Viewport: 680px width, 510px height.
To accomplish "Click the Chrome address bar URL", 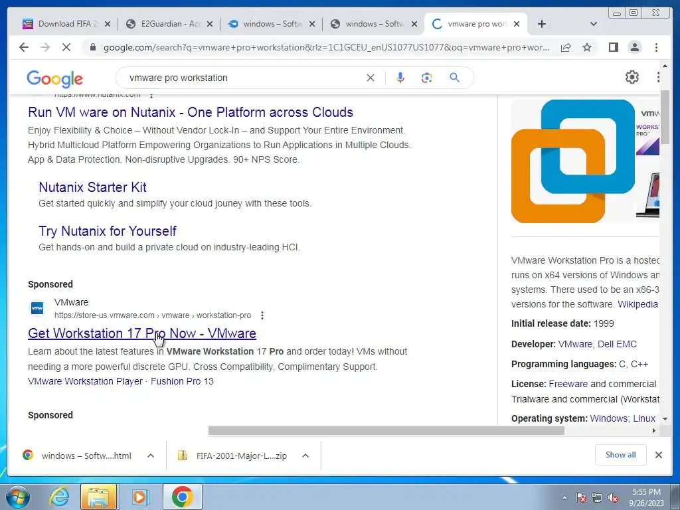I will (326, 47).
